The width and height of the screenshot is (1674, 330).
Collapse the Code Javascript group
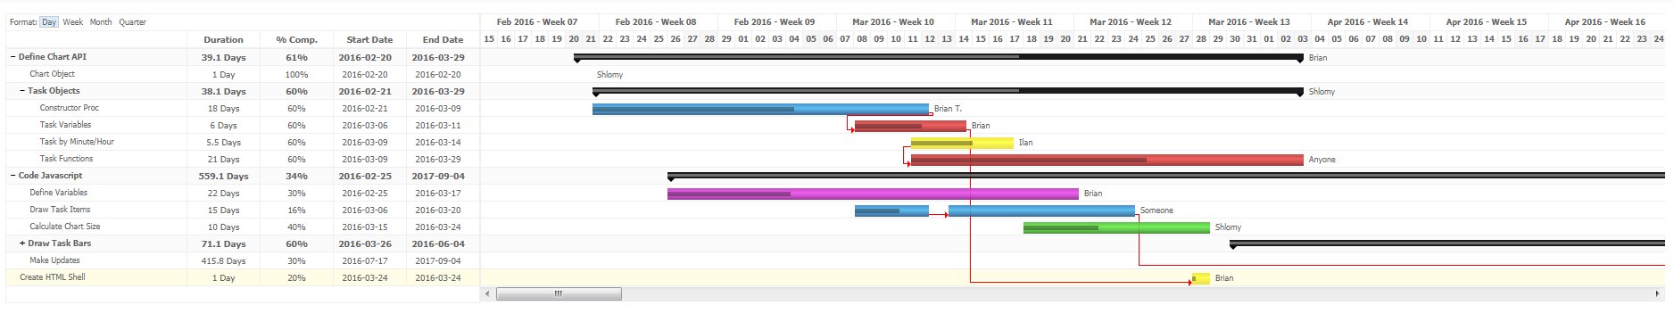pos(12,176)
